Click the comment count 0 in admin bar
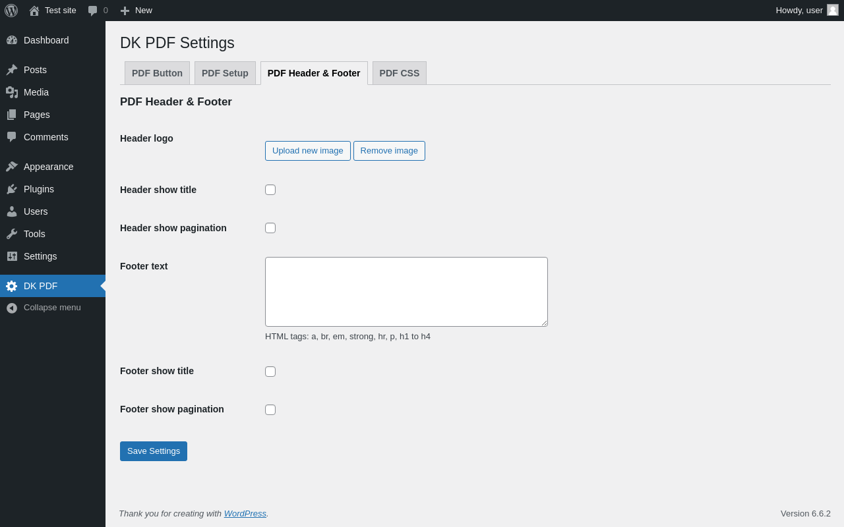The width and height of the screenshot is (844, 527). (105, 11)
